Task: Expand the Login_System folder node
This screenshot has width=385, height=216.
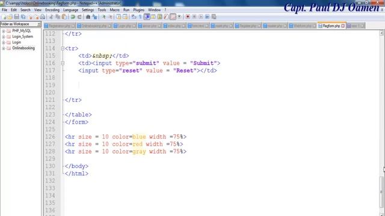Action: tap(4, 37)
